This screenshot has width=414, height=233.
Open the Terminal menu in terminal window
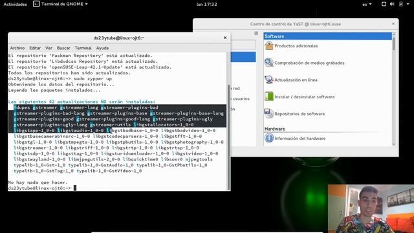(x=83, y=48)
